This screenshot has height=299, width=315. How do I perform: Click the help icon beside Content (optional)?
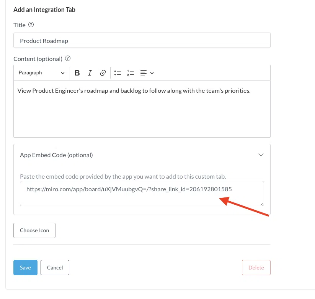(68, 59)
